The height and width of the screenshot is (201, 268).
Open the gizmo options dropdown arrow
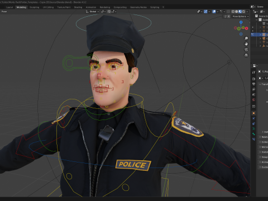click(209, 12)
